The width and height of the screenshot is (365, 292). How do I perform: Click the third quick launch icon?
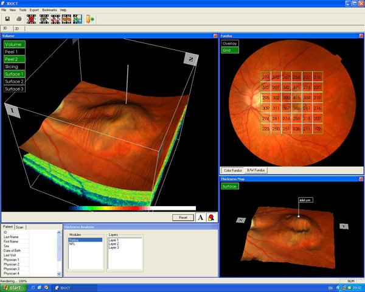click(46, 288)
